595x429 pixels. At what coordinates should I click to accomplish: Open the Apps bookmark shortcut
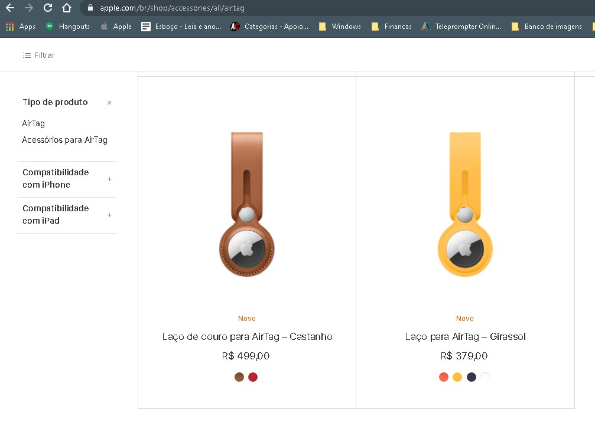[21, 26]
